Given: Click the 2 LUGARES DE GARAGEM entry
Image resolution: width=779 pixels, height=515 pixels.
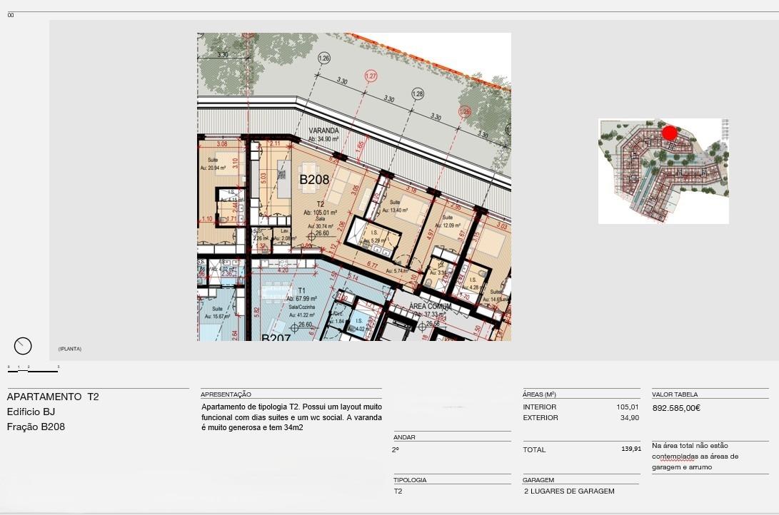Looking at the screenshot, I should pyautogui.click(x=568, y=491).
